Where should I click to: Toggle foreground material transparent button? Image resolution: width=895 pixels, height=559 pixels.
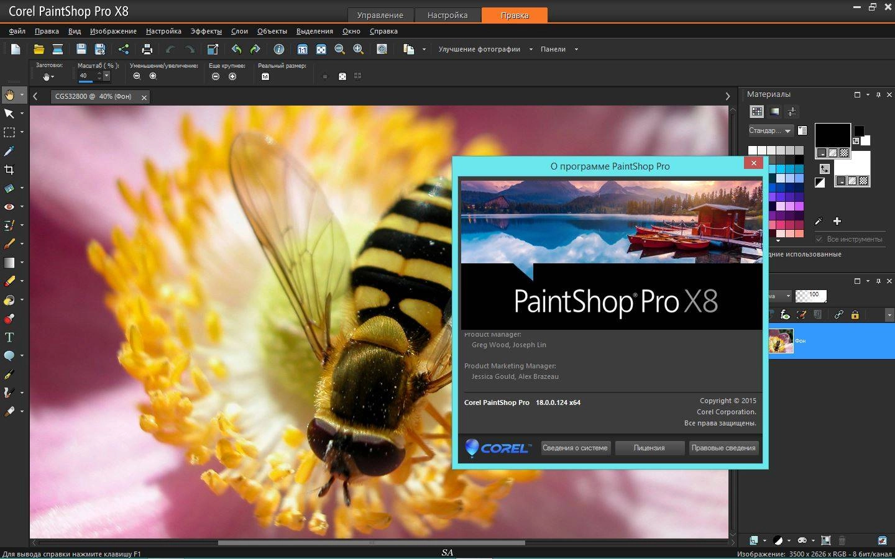click(x=844, y=153)
